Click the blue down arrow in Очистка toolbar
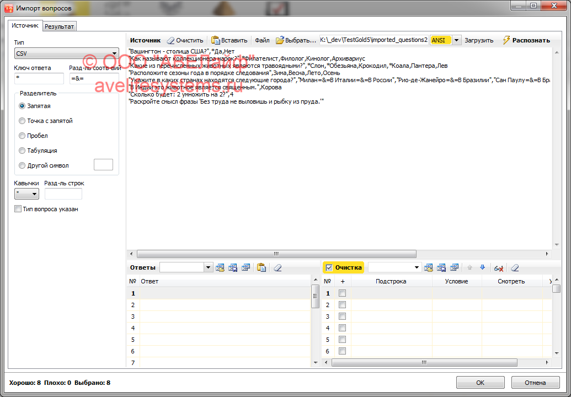This screenshot has width=571, height=397. [x=482, y=267]
